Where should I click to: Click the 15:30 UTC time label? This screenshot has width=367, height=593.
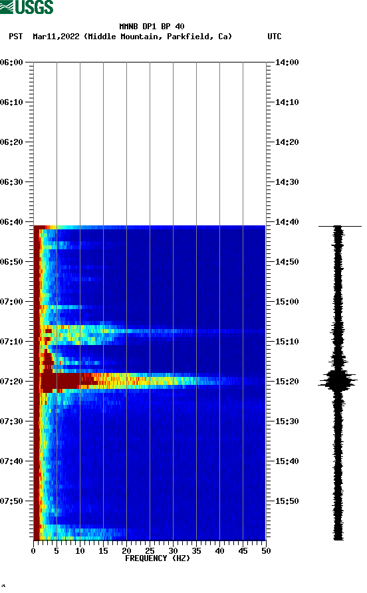pyautogui.click(x=287, y=421)
